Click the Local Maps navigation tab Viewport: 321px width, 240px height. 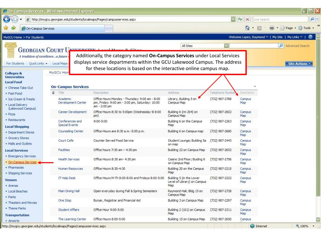[60, 63]
